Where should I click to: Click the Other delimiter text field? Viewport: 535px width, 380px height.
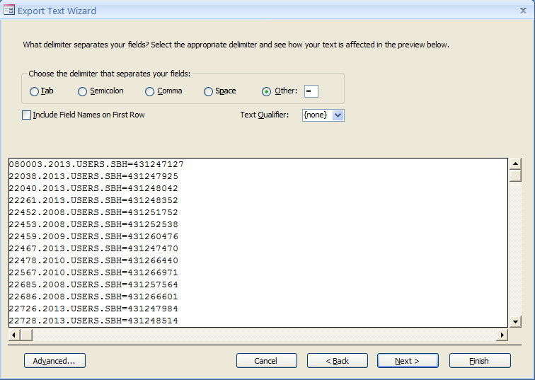pyautogui.click(x=311, y=91)
